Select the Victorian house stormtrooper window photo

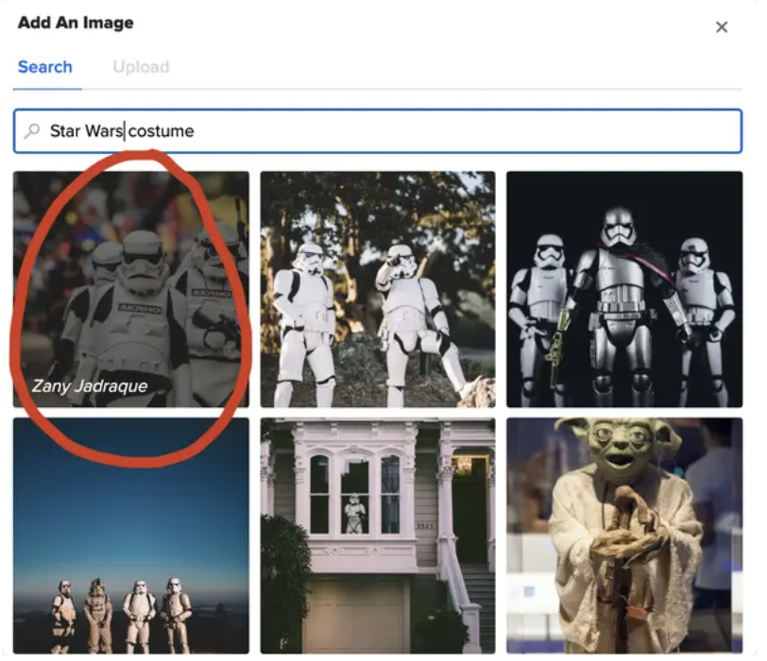pos(378,535)
